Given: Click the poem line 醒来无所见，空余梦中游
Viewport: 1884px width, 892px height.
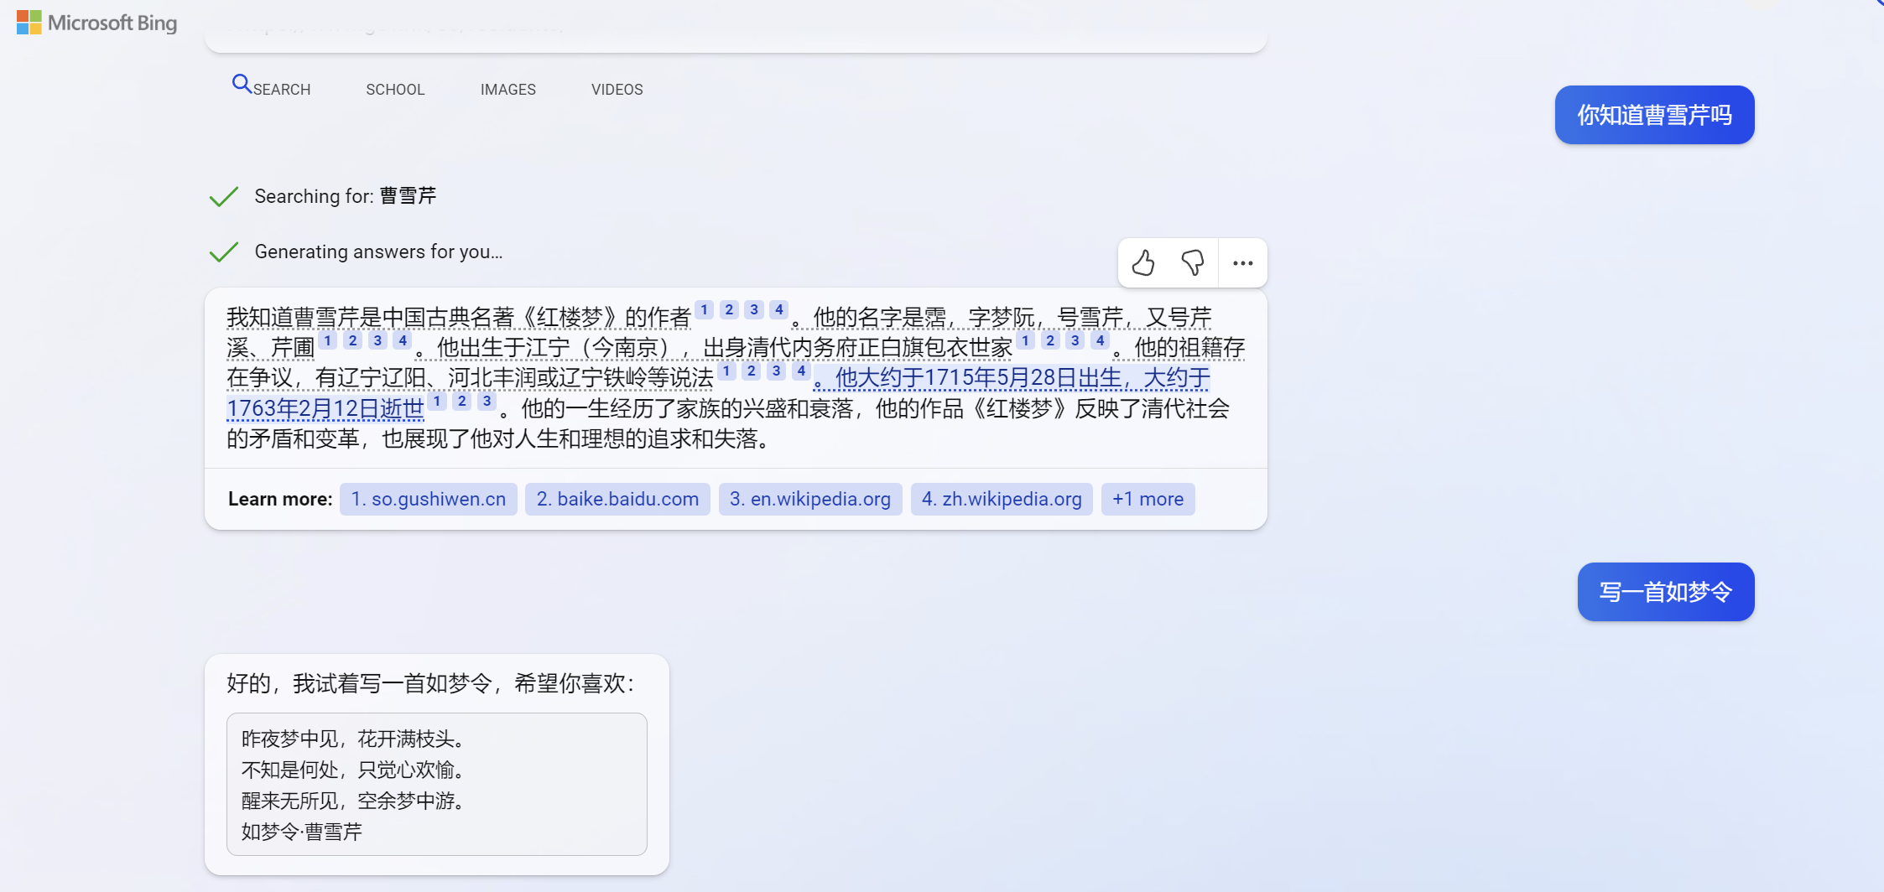Looking at the screenshot, I should tap(353, 801).
